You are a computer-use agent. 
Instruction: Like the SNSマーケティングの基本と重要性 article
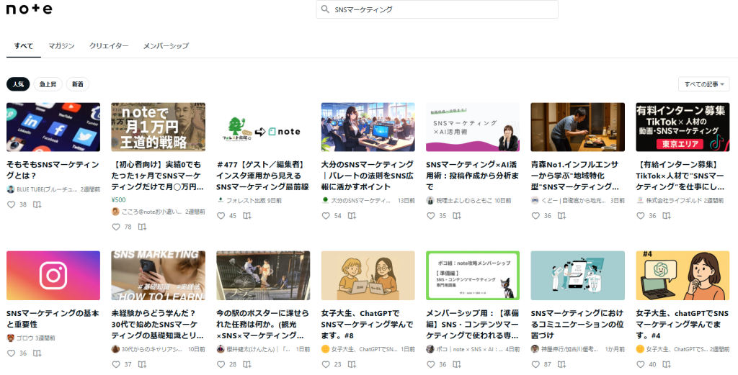click(x=12, y=353)
